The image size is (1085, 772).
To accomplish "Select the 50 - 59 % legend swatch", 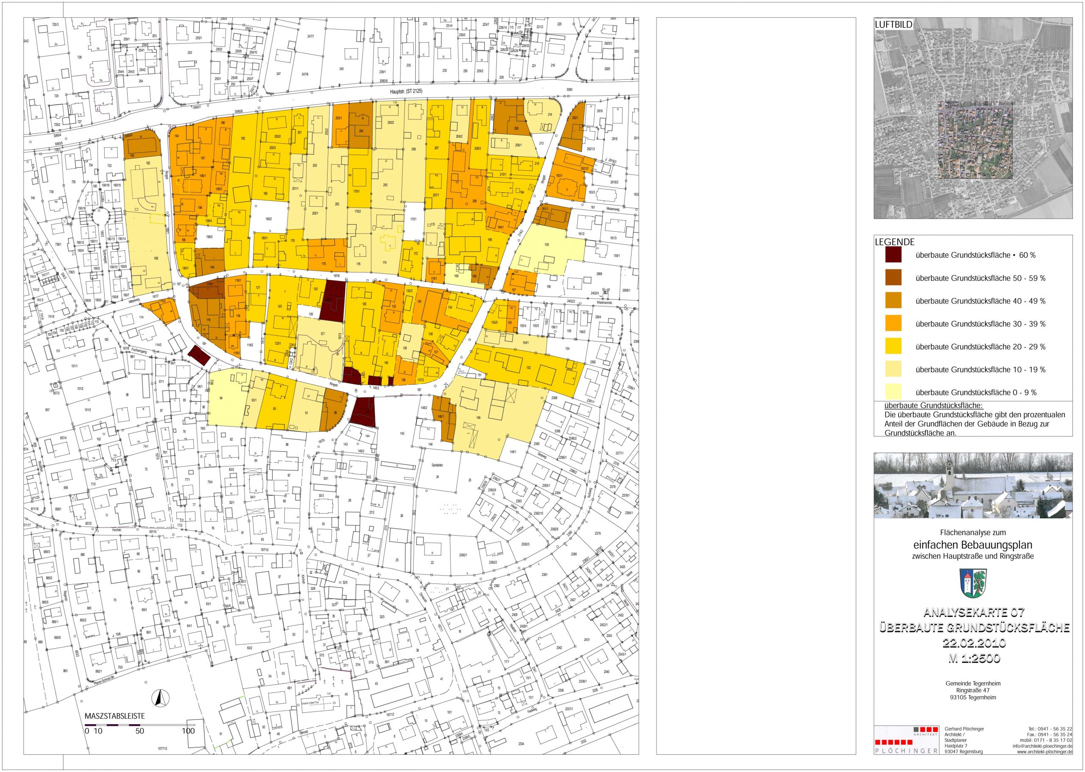I will [893, 278].
